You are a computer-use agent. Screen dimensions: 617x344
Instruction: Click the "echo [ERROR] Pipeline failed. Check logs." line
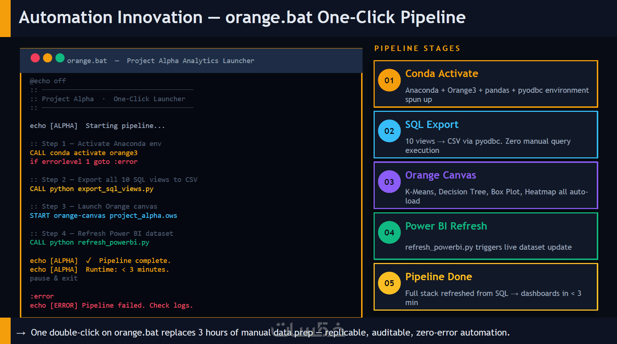click(x=111, y=305)
